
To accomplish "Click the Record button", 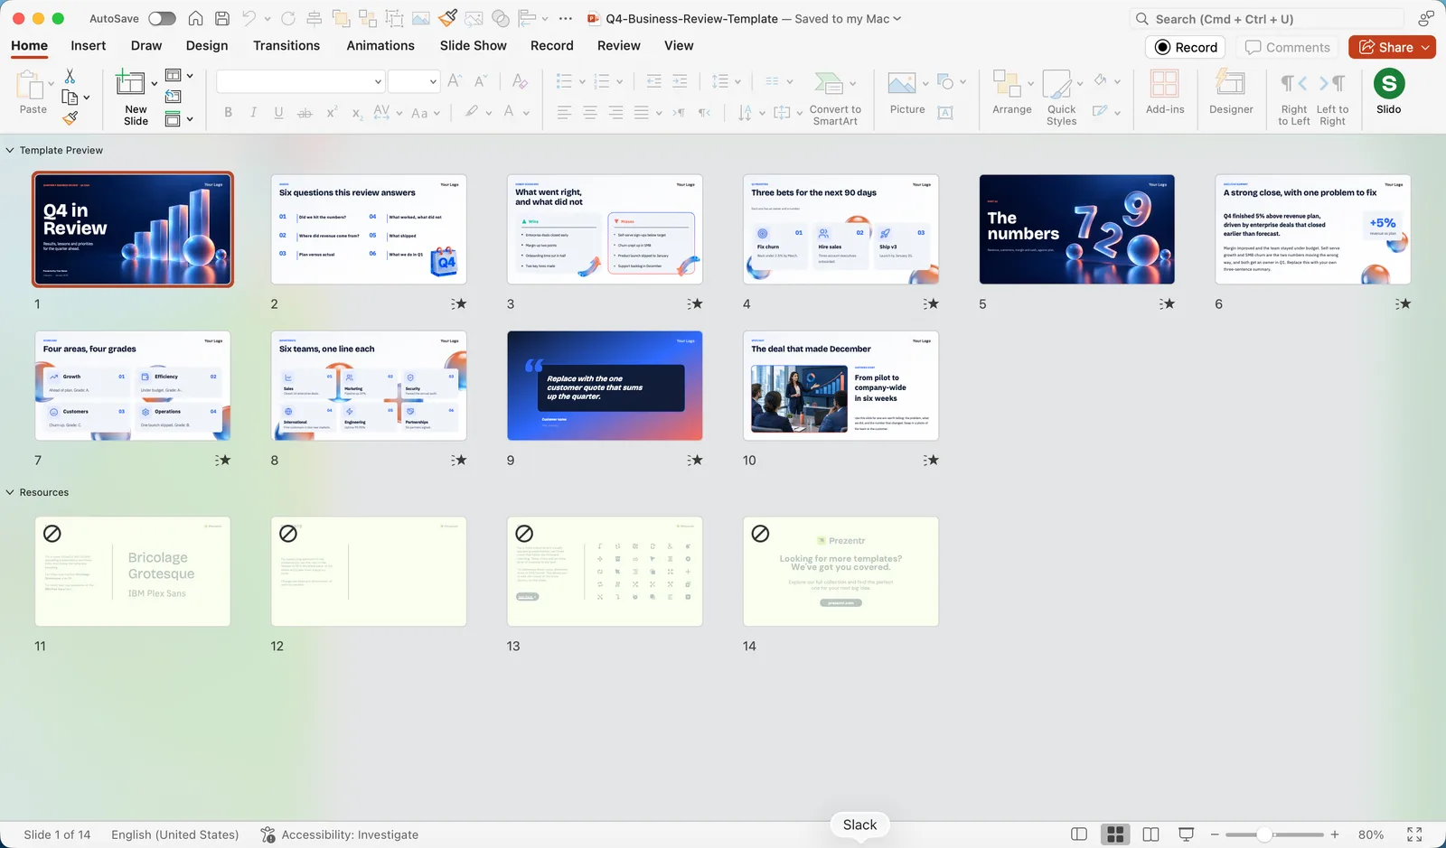I will coord(1186,47).
